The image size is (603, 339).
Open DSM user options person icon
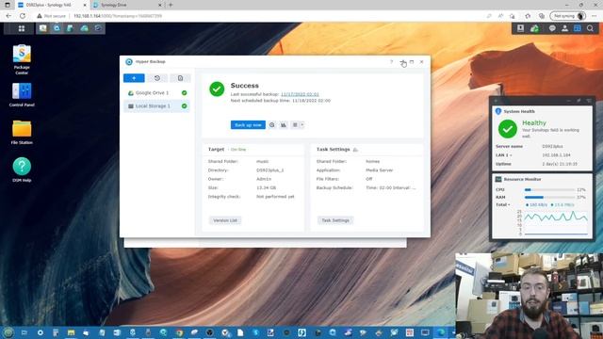click(565, 28)
